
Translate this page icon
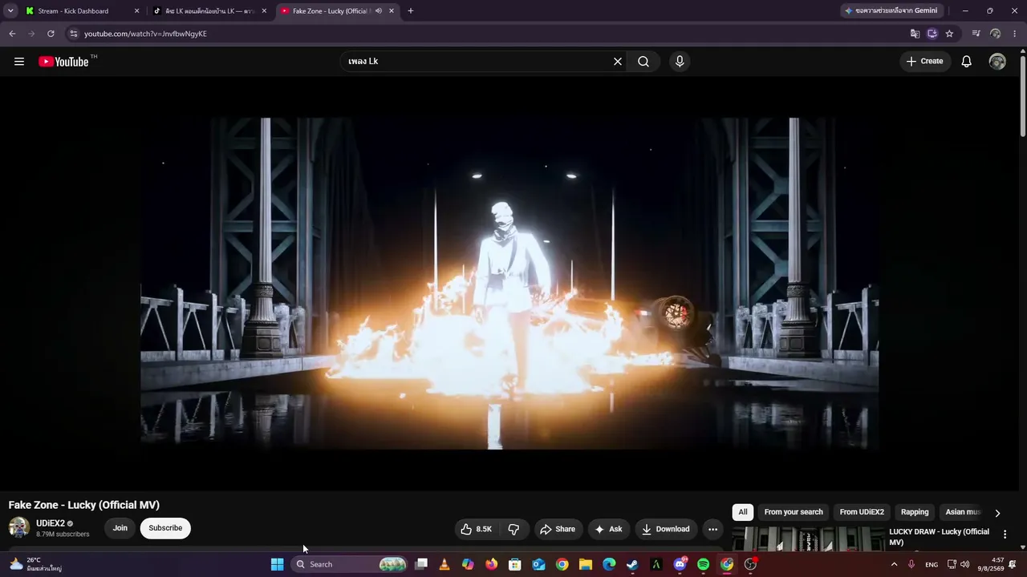915,34
